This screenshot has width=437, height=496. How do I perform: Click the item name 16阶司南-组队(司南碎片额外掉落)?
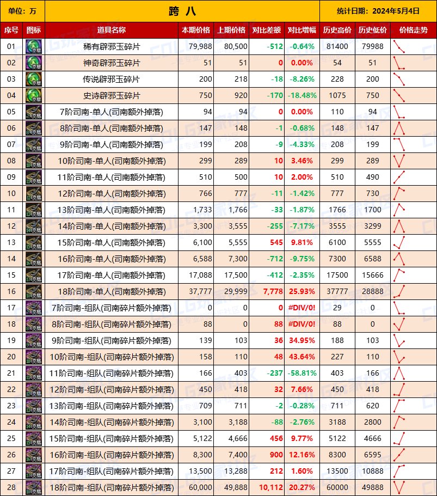coord(112,455)
